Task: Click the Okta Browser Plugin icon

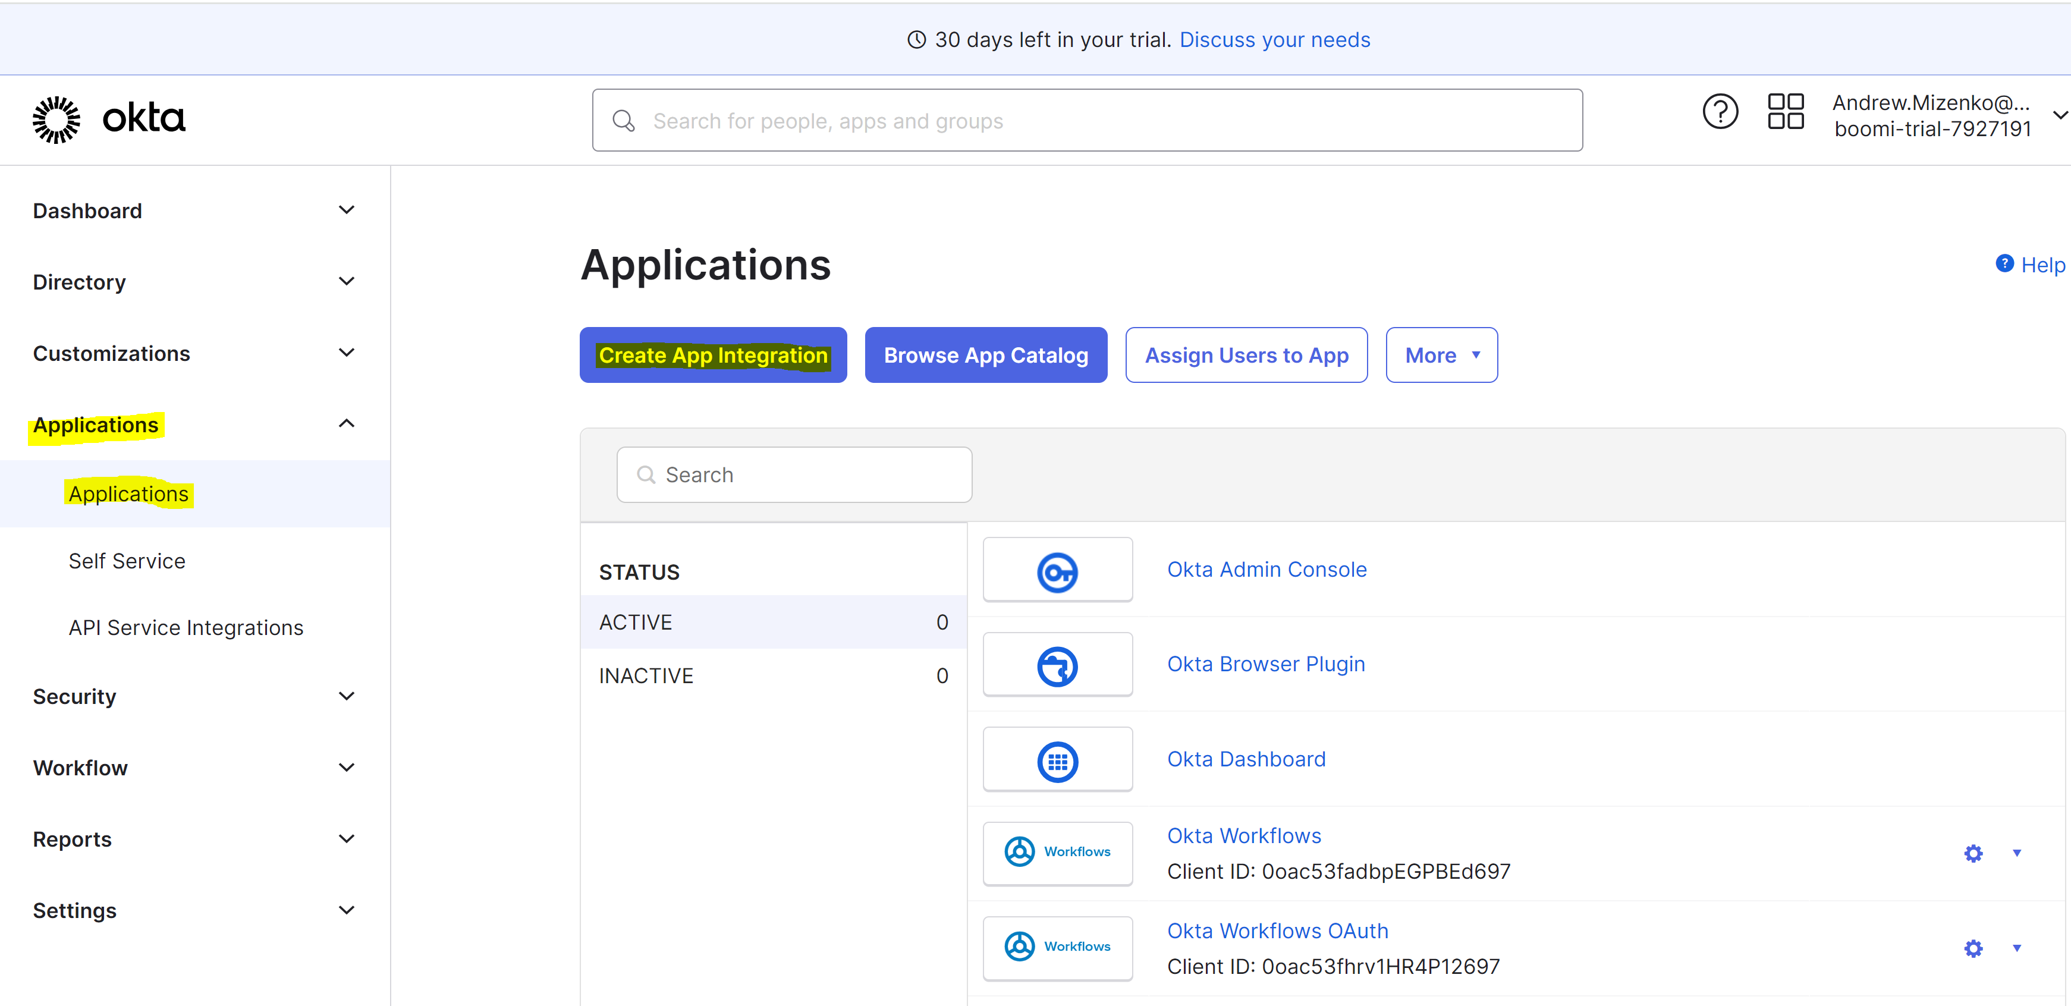Action: point(1057,664)
